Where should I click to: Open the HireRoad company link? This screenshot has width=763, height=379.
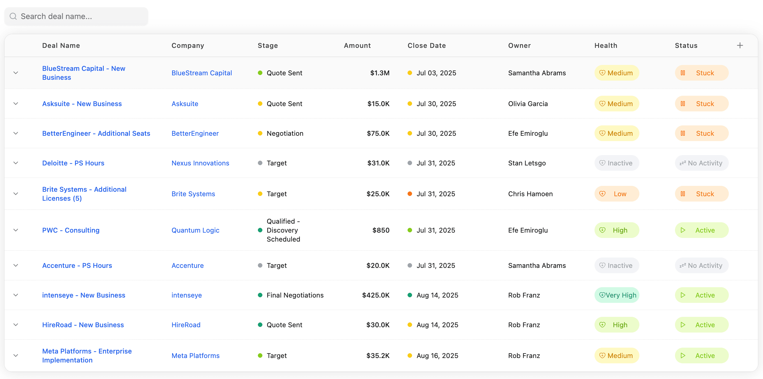pos(186,325)
